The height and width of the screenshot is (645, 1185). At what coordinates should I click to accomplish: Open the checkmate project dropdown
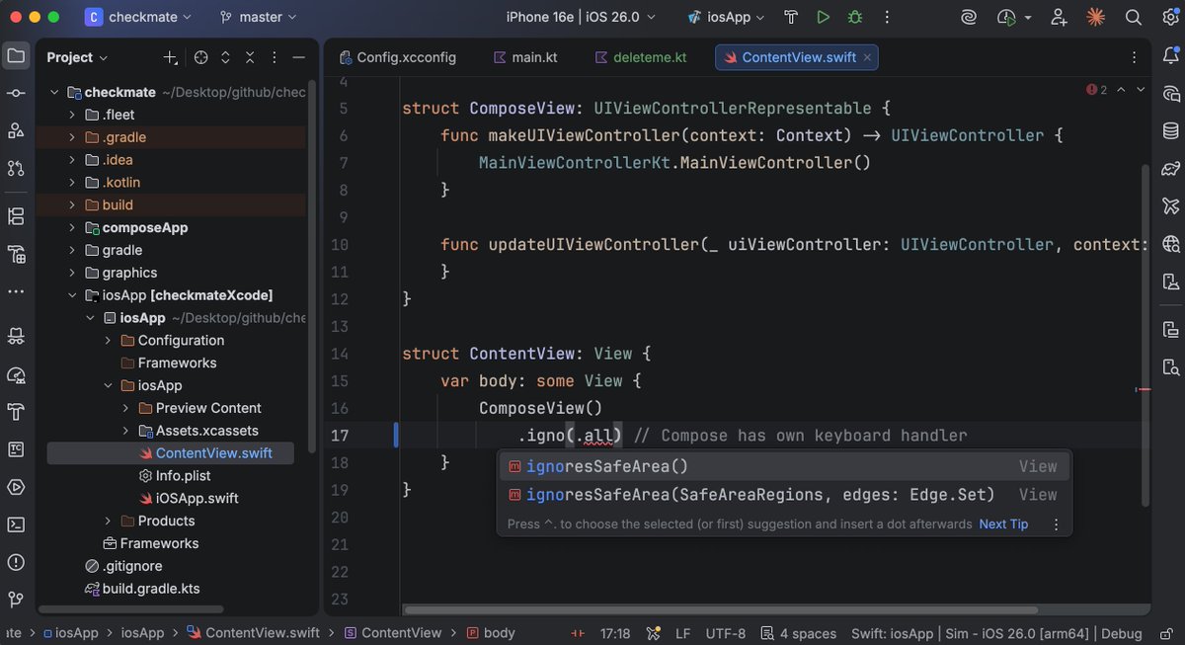tap(138, 17)
